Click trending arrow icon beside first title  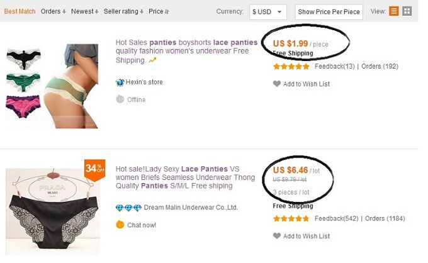pos(152,60)
